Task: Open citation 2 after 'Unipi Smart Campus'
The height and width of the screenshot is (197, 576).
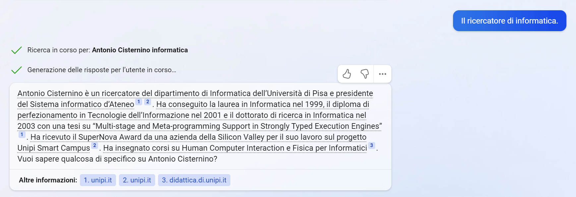Action: [x=95, y=146]
